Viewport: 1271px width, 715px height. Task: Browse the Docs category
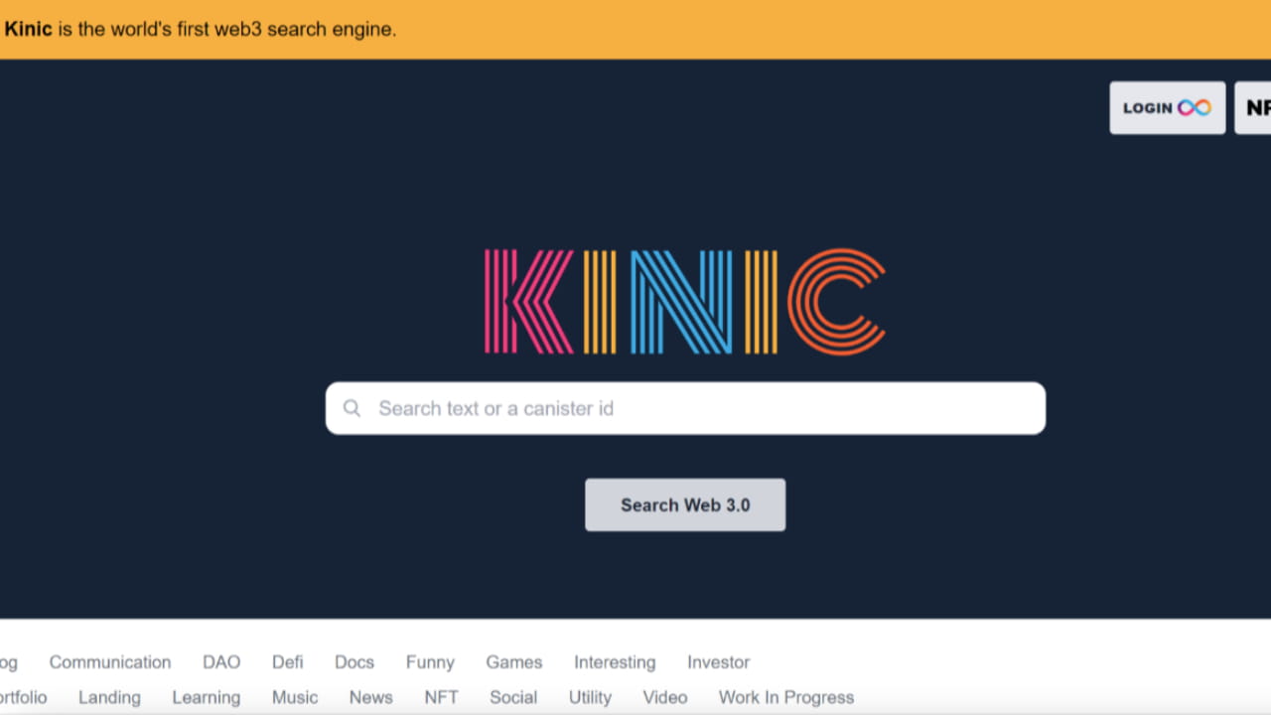click(x=354, y=662)
